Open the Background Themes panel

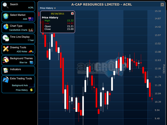[x=18, y=60]
